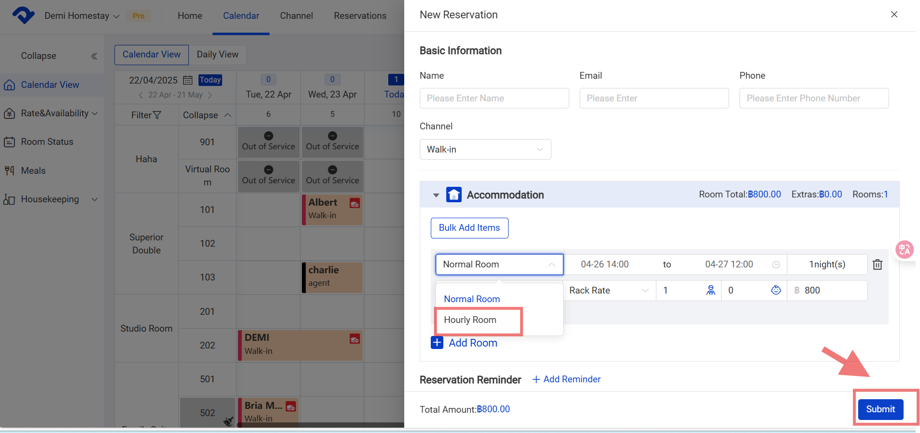This screenshot has height=433, width=920.
Task: Open the Channel Walk-in dropdown
Action: [x=485, y=150]
